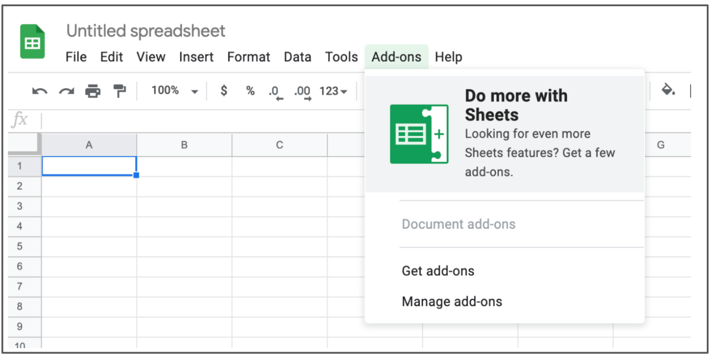Click the Decrease decimal places icon
The image size is (713, 358).
click(x=276, y=92)
